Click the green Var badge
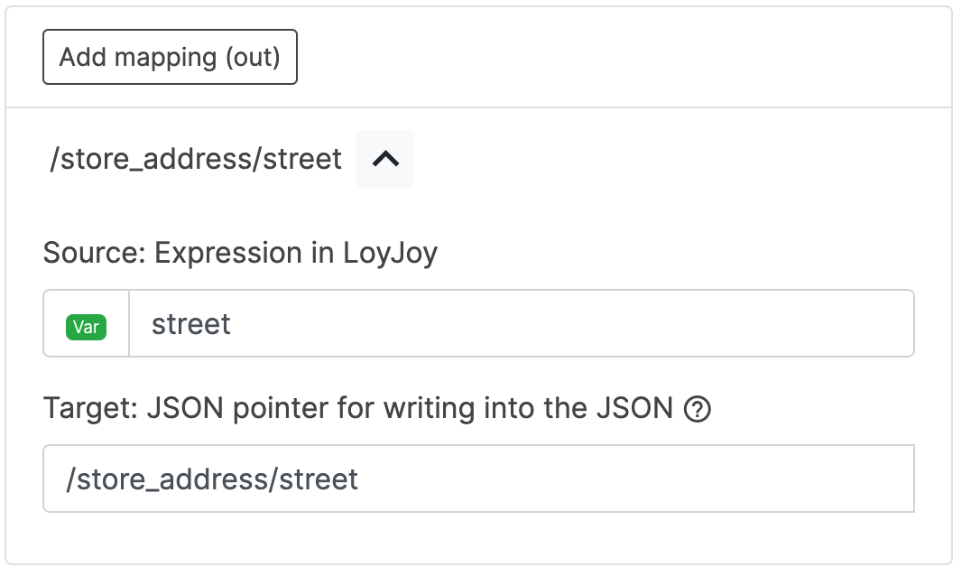 tap(87, 326)
